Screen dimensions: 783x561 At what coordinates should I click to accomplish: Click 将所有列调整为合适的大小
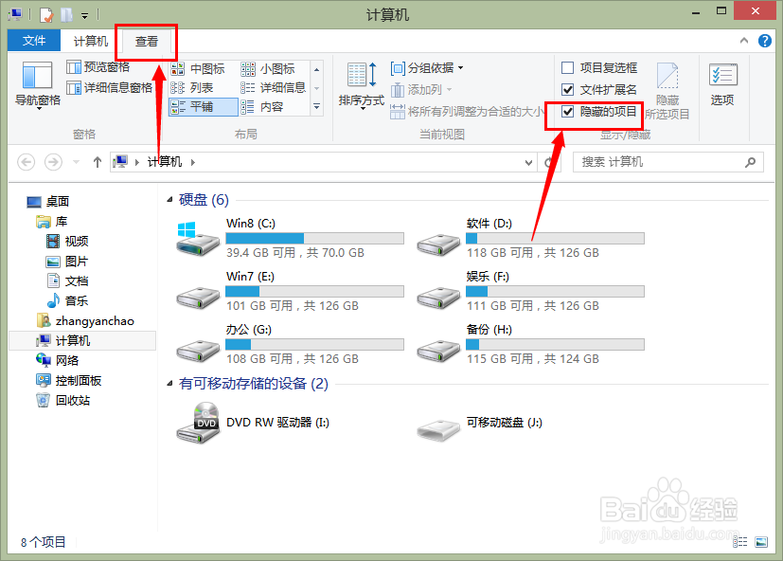[x=467, y=111]
